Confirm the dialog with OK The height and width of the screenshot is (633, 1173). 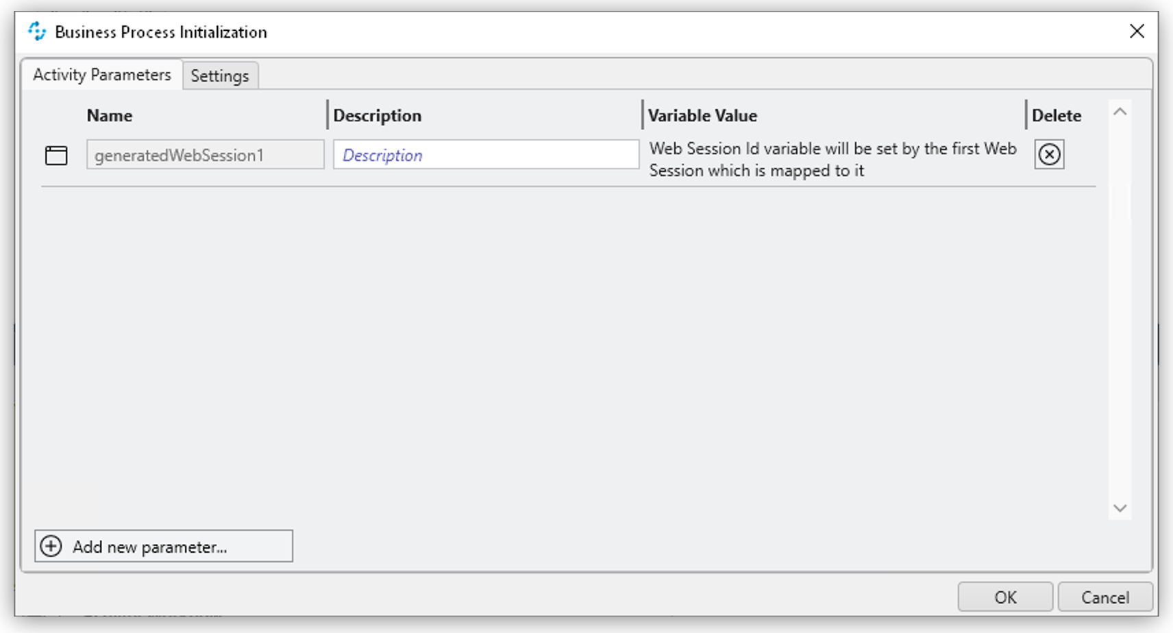coord(1004,597)
